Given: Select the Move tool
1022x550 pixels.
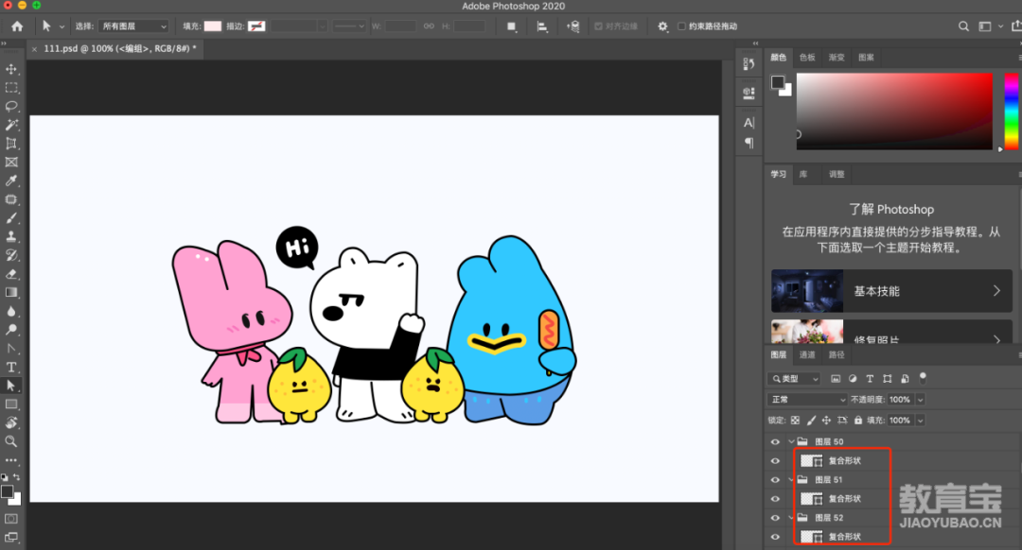Looking at the screenshot, I should click(x=11, y=69).
